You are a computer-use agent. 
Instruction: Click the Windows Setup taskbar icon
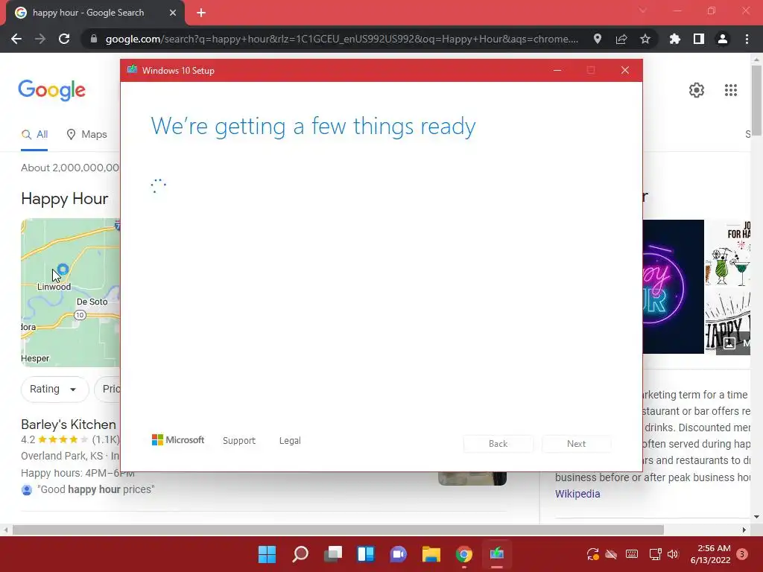497,554
